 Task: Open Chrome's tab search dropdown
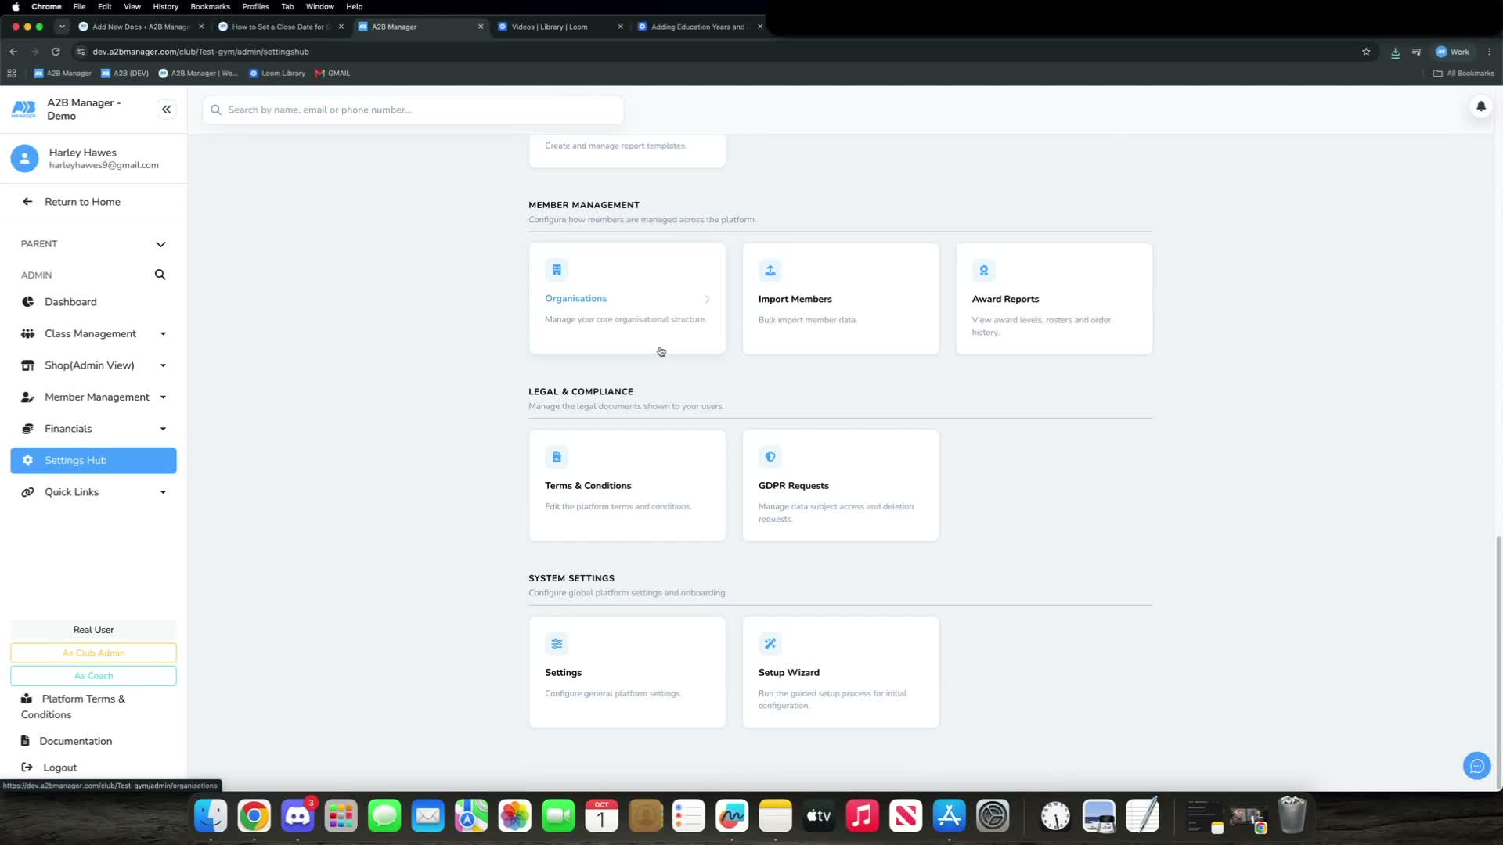(x=62, y=27)
